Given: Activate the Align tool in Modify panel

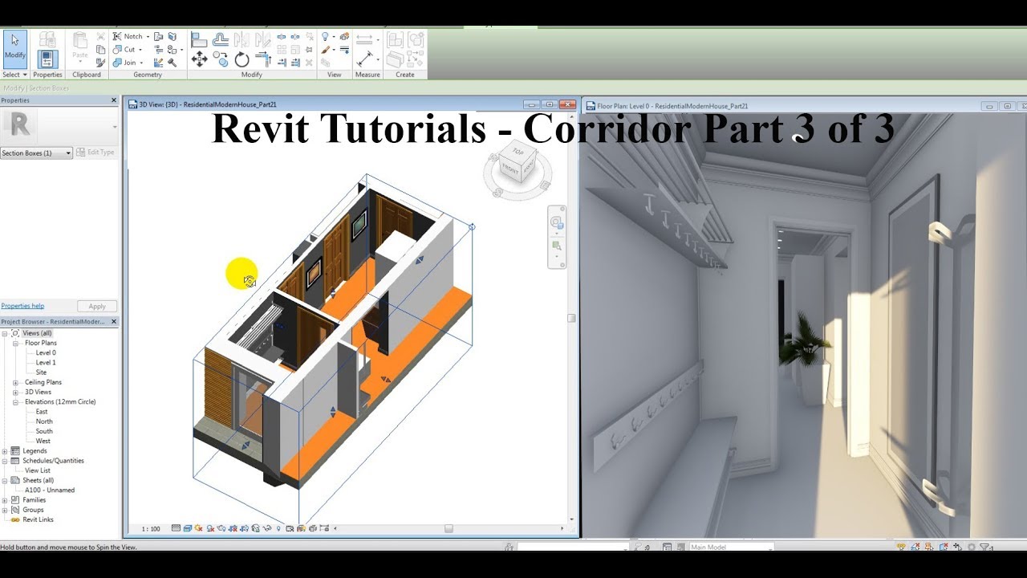Looking at the screenshot, I should pos(199,39).
